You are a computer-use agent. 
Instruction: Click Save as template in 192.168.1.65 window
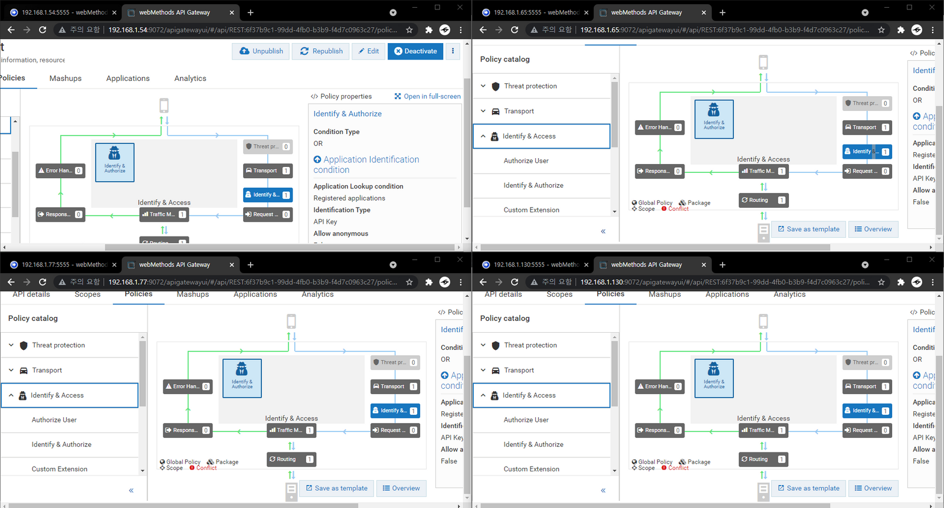(808, 229)
